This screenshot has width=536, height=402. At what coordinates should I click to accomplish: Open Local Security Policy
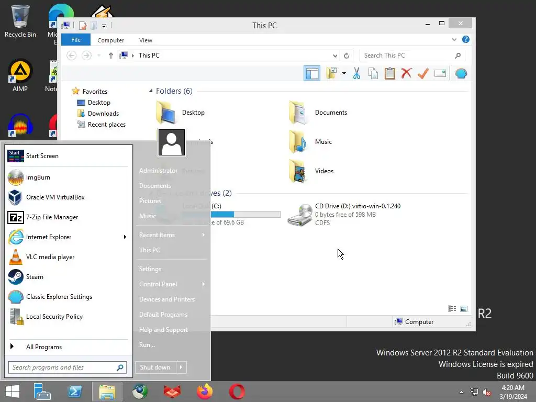click(68, 317)
